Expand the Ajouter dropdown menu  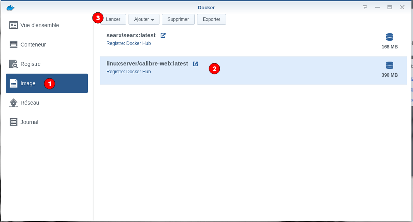coord(144,19)
